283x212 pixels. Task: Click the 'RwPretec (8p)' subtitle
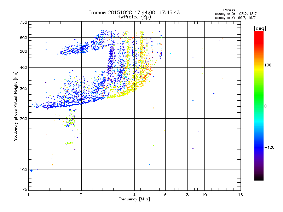134,17
